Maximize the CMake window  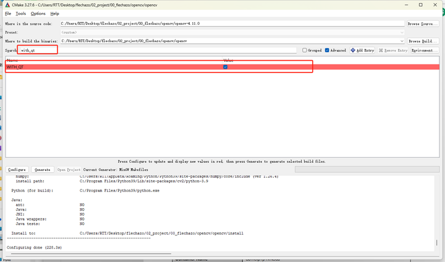(x=421, y=5)
